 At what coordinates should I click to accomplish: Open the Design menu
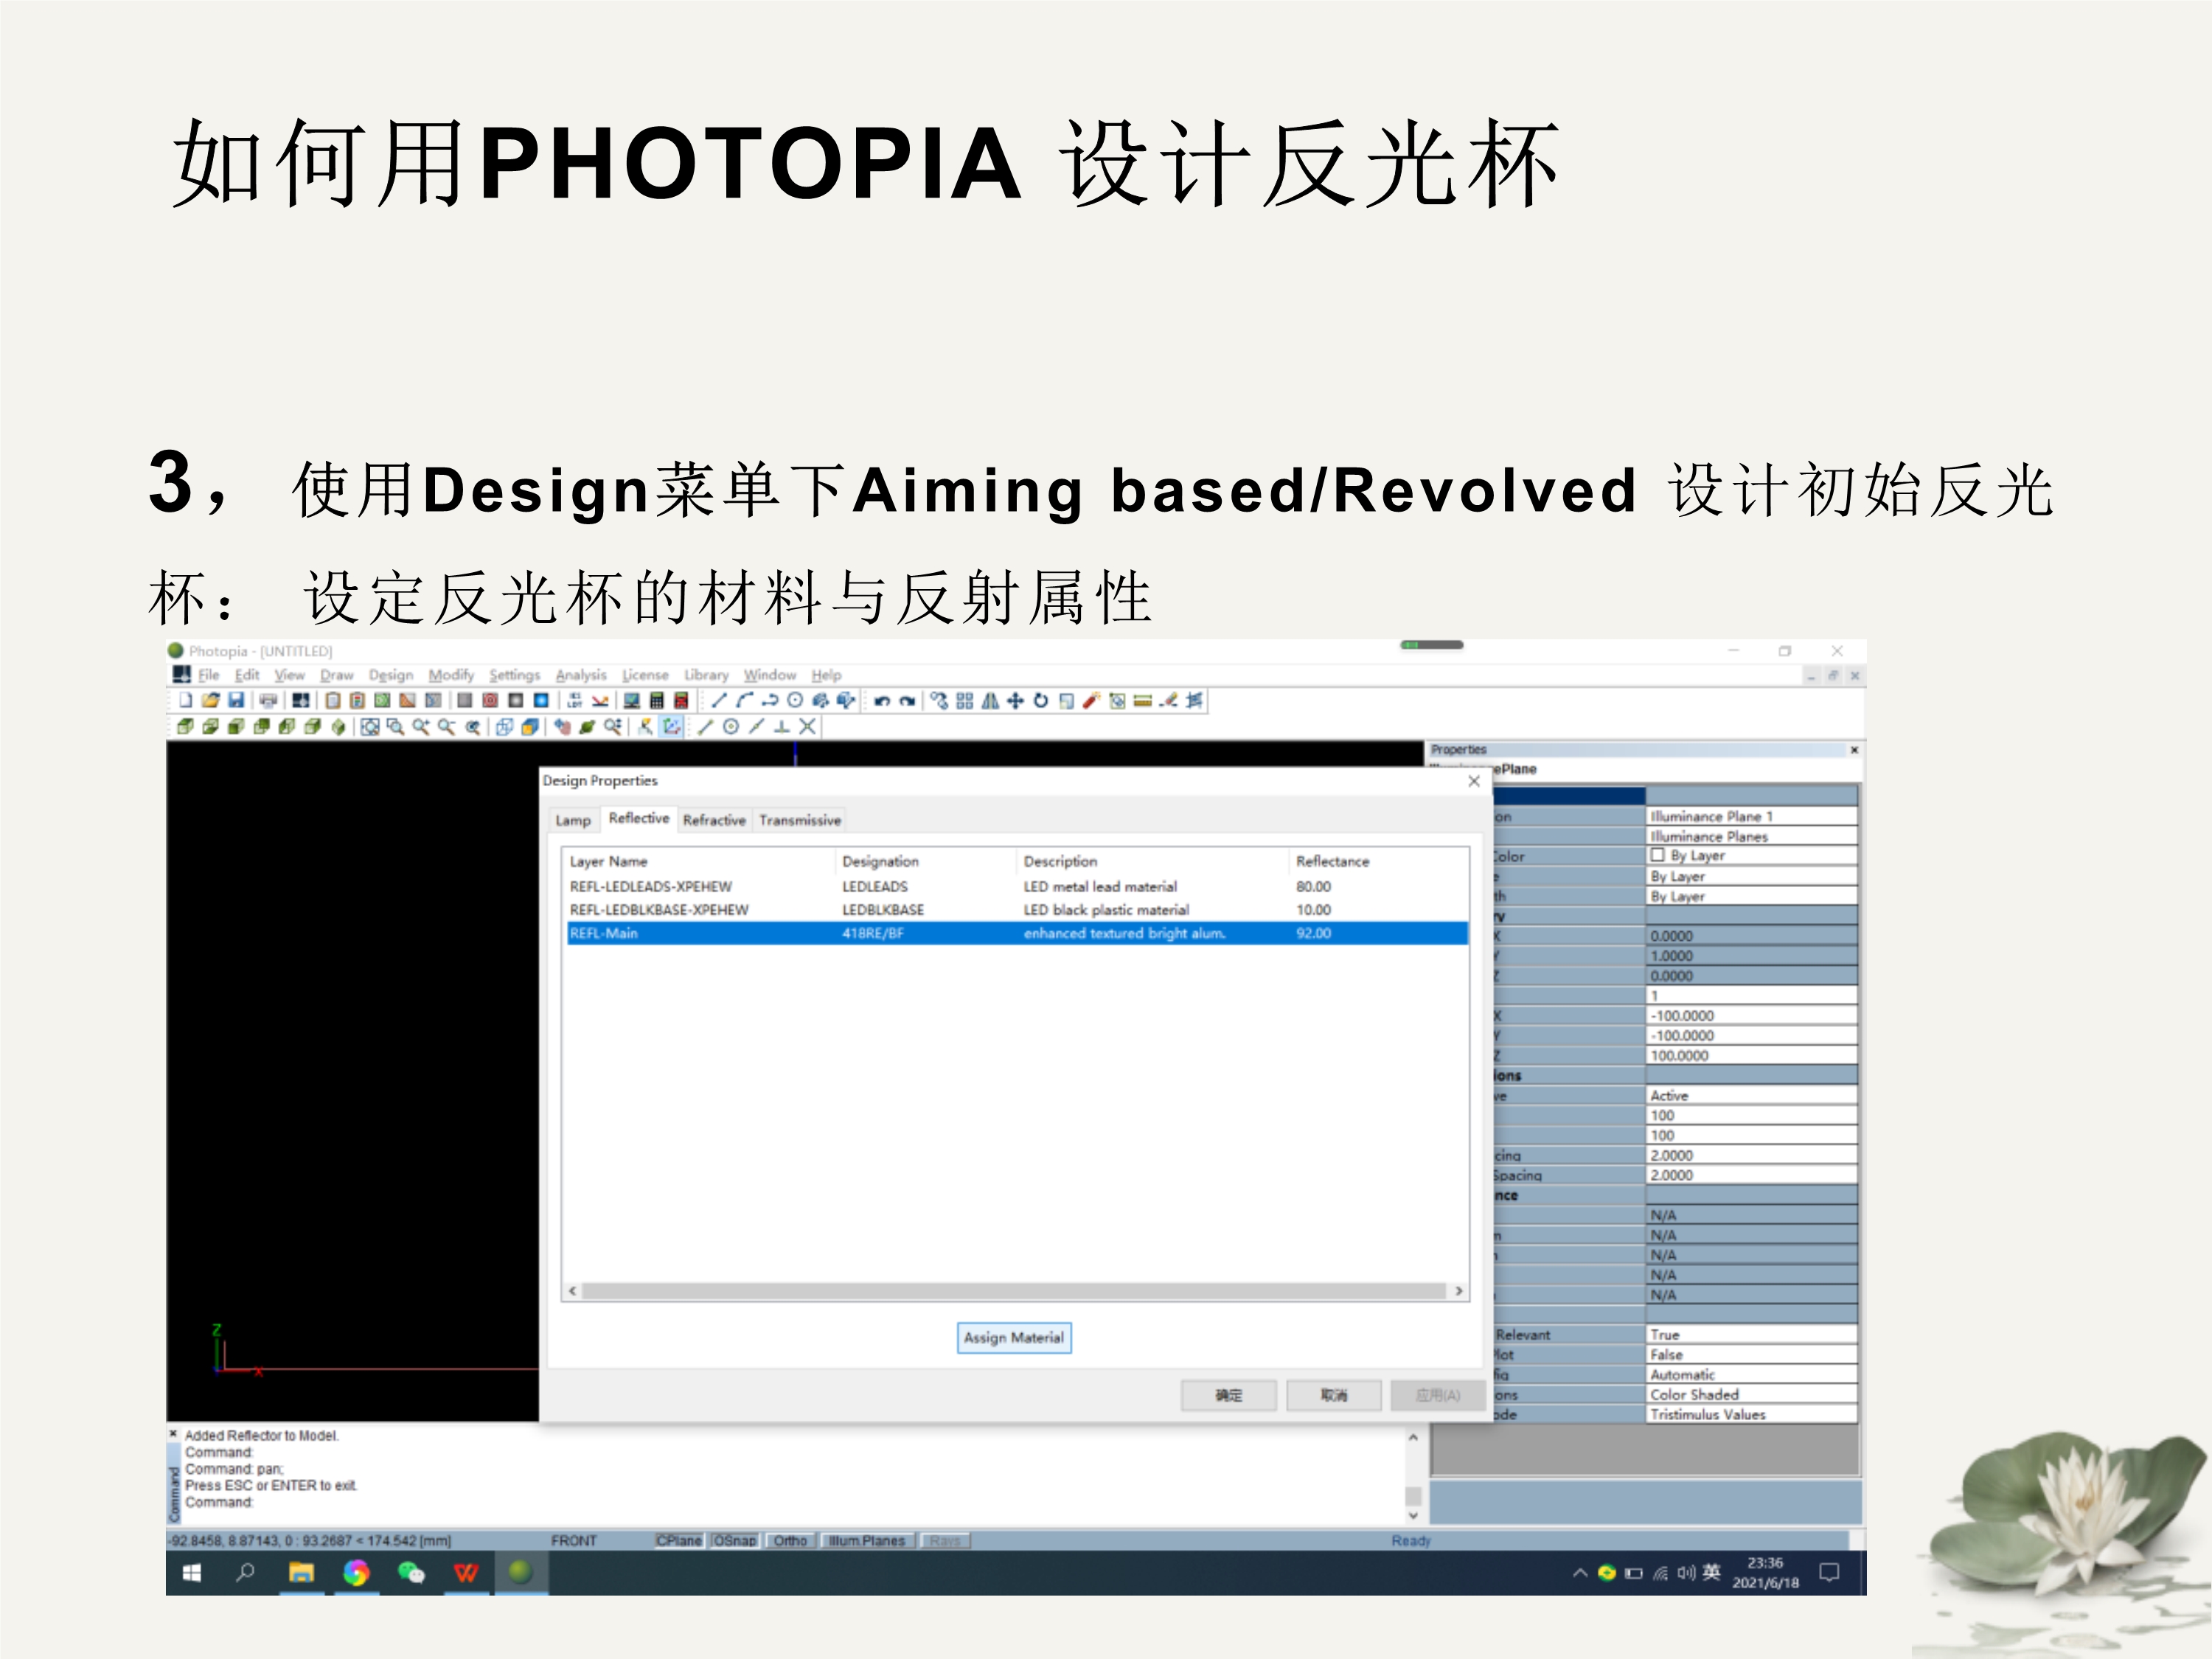tap(390, 675)
